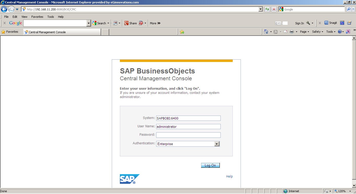Open the Help menu in menu bar
The width and height of the screenshot is (356, 194).
click(x=61, y=16)
